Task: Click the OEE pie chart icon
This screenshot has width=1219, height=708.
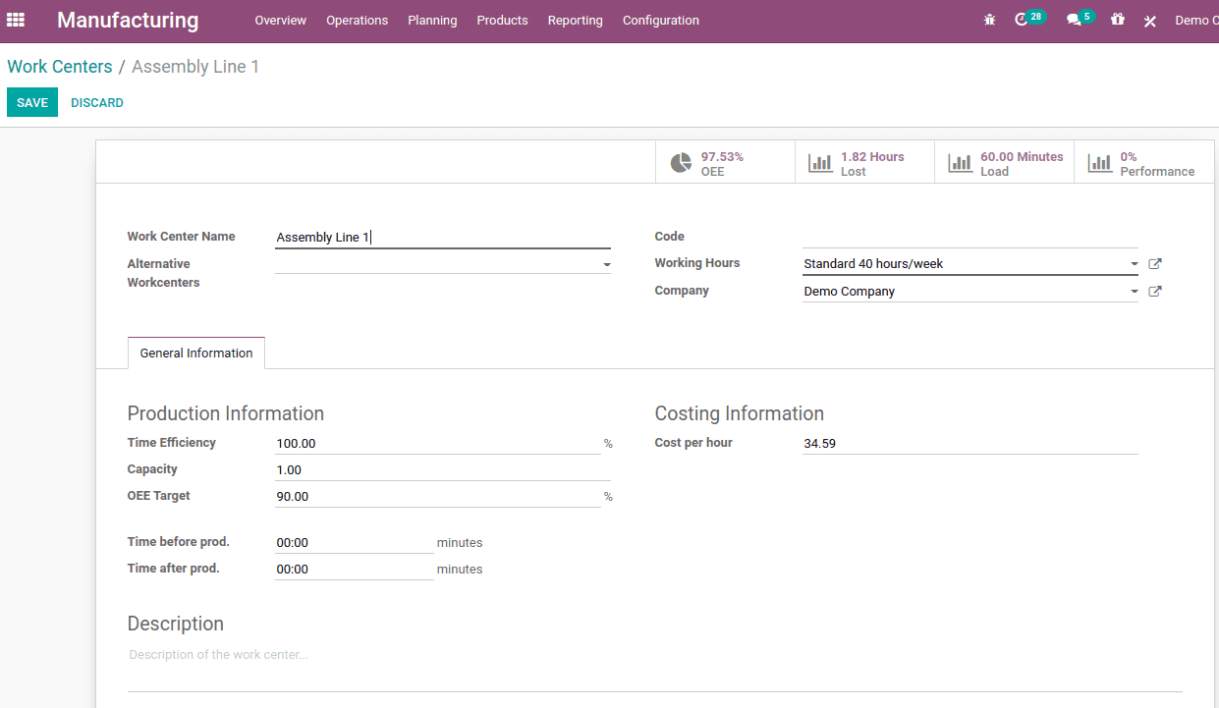Action: point(681,163)
